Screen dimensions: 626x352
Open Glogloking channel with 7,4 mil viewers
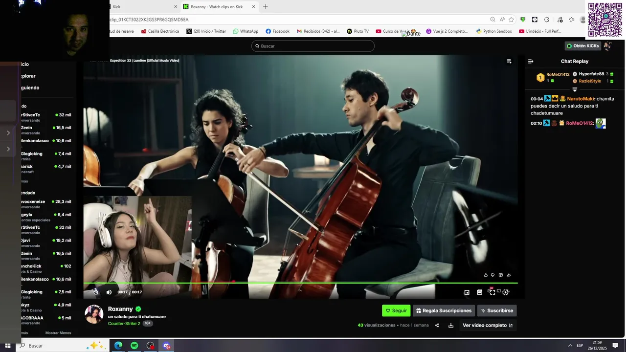pos(46,156)
